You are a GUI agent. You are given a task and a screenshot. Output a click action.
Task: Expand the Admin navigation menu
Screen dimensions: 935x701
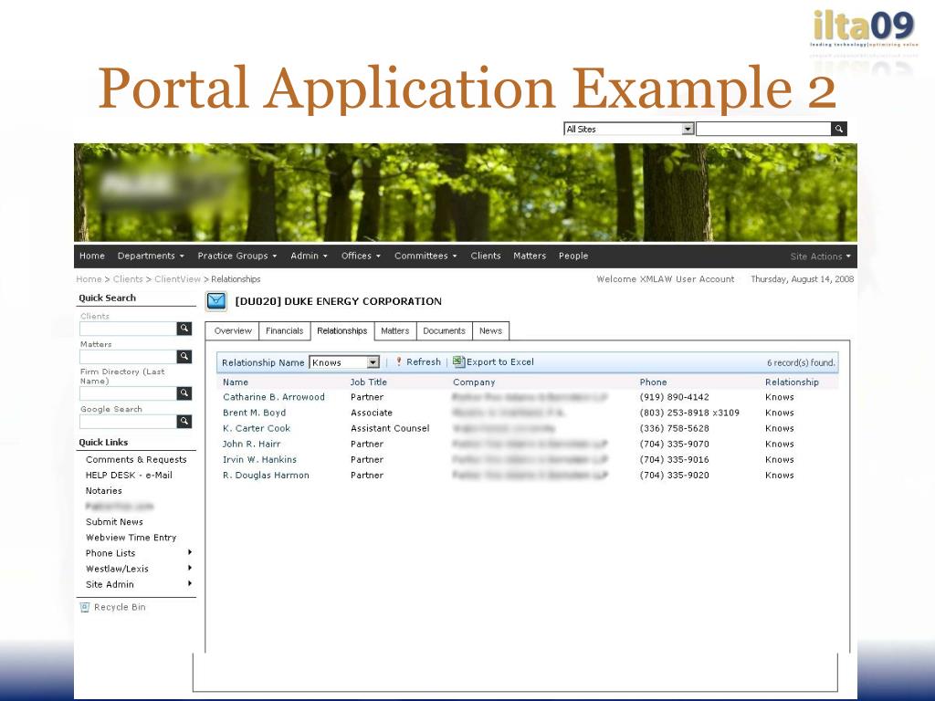pos(309,256)
